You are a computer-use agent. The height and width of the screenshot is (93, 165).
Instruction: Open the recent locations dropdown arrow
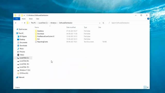click(x=22, y=23)
